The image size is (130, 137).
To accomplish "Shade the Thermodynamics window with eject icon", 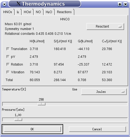I will [x=120, y=4].
